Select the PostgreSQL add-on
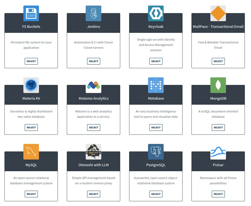The height and width of the screenshot is (206, 251). [156, 194]
